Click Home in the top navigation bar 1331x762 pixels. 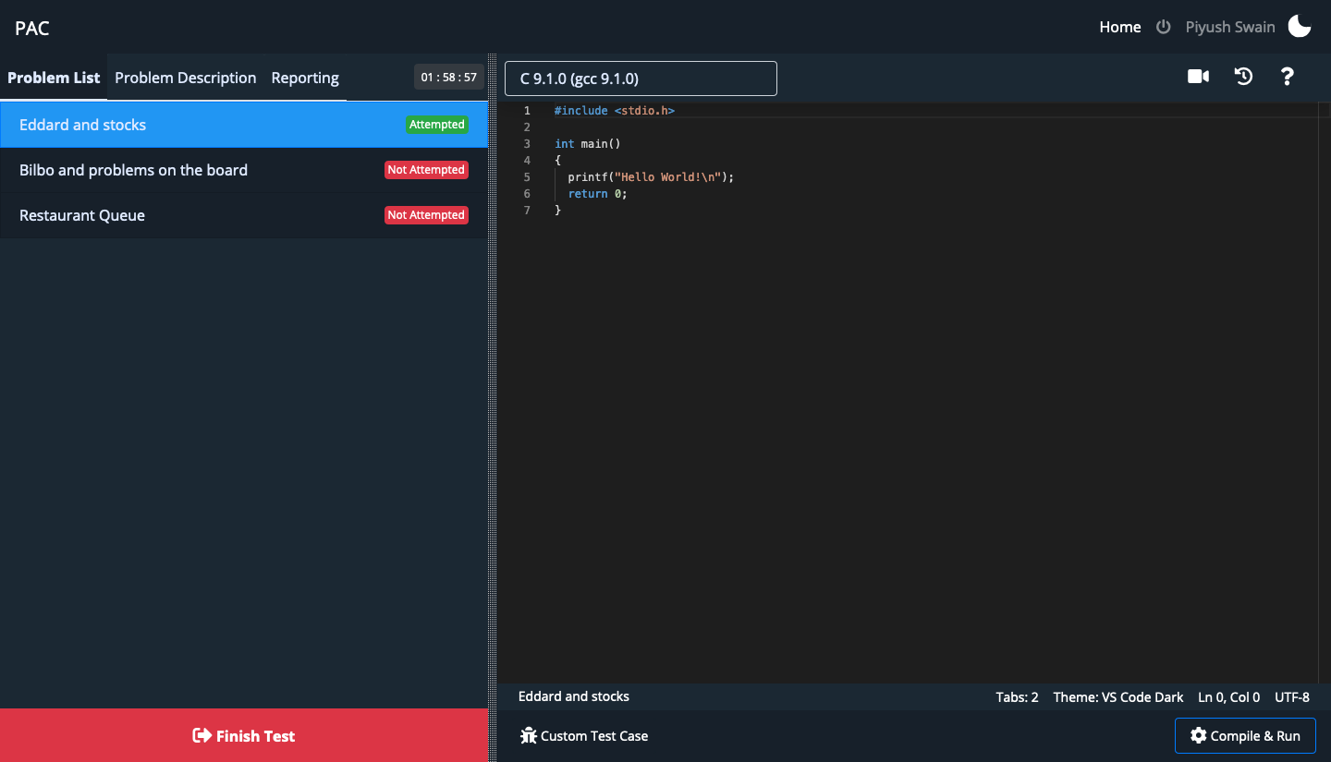pyautogui.click(x=1119, y=27)
